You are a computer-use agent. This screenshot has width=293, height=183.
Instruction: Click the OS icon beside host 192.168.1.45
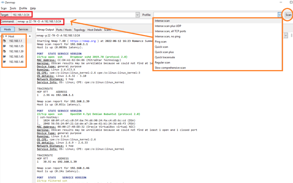click(4, 57)
